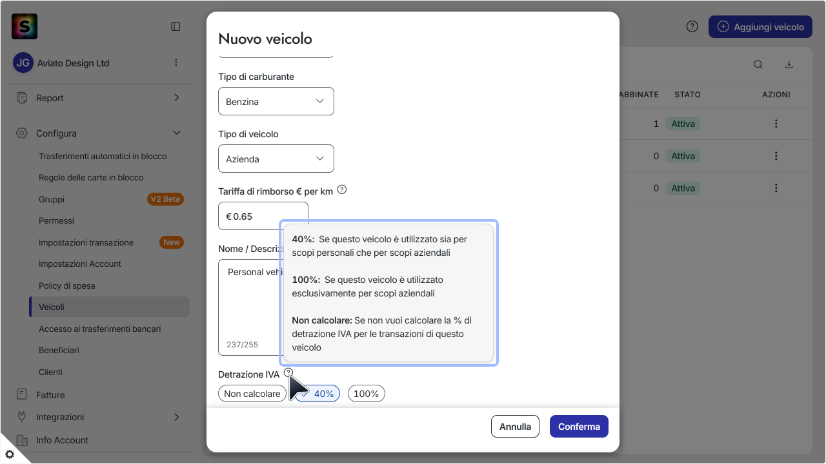This screenshot has width=826, height=464.
Task: Open the Aviato Design Ltd options menu
Action: coord(176,63)
